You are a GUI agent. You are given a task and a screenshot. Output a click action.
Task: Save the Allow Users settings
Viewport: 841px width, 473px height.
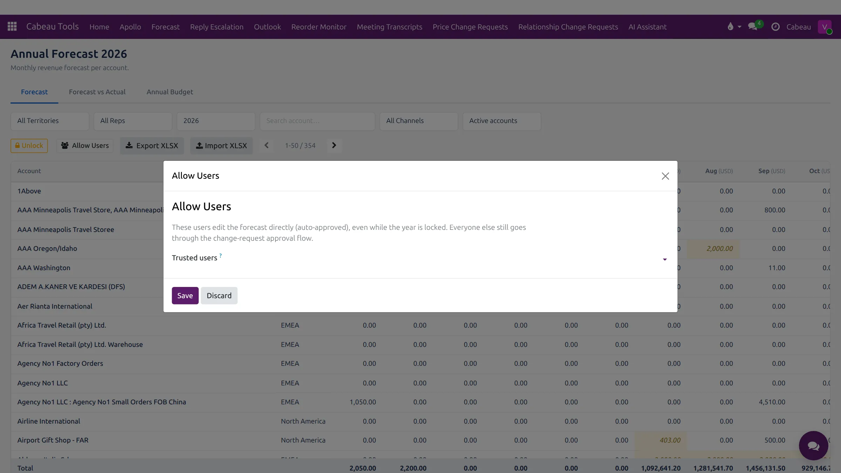pos(185,295)
